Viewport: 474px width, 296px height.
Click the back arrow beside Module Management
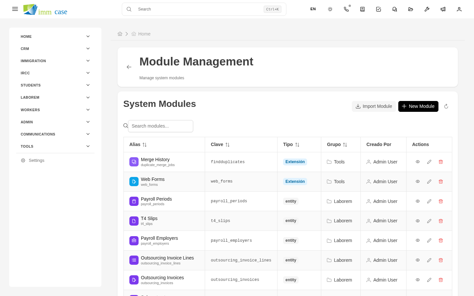coord(129,67)
